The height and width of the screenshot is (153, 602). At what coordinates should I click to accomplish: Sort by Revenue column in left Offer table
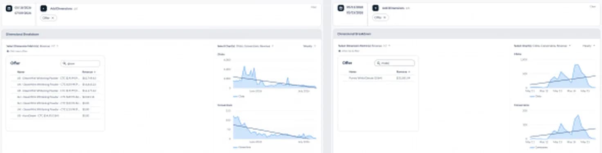[x=89, y=72]
